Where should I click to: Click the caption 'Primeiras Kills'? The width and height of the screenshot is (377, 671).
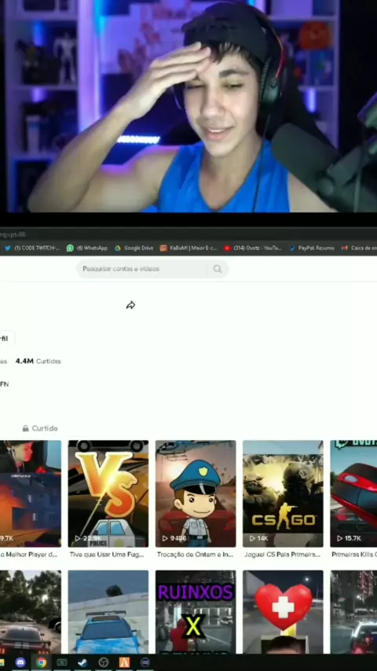coord(353,554)
